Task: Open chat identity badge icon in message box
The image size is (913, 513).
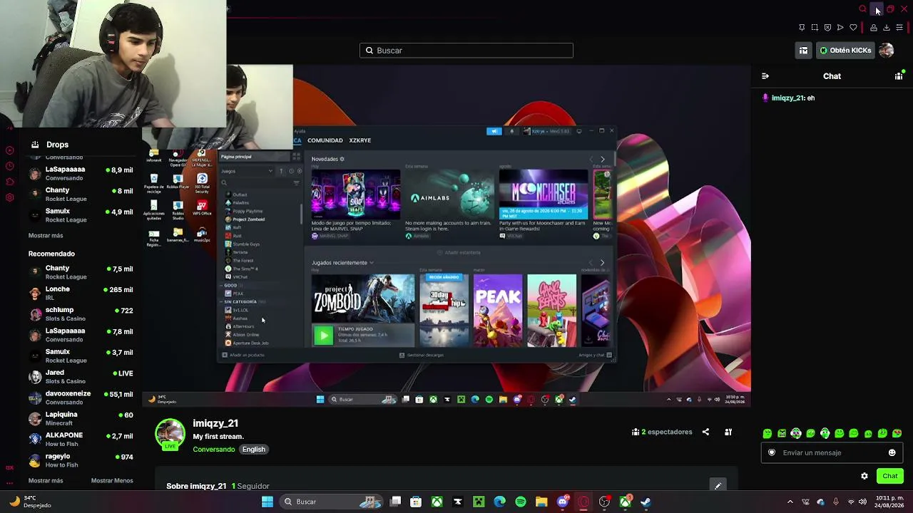Action: (772, 452)
